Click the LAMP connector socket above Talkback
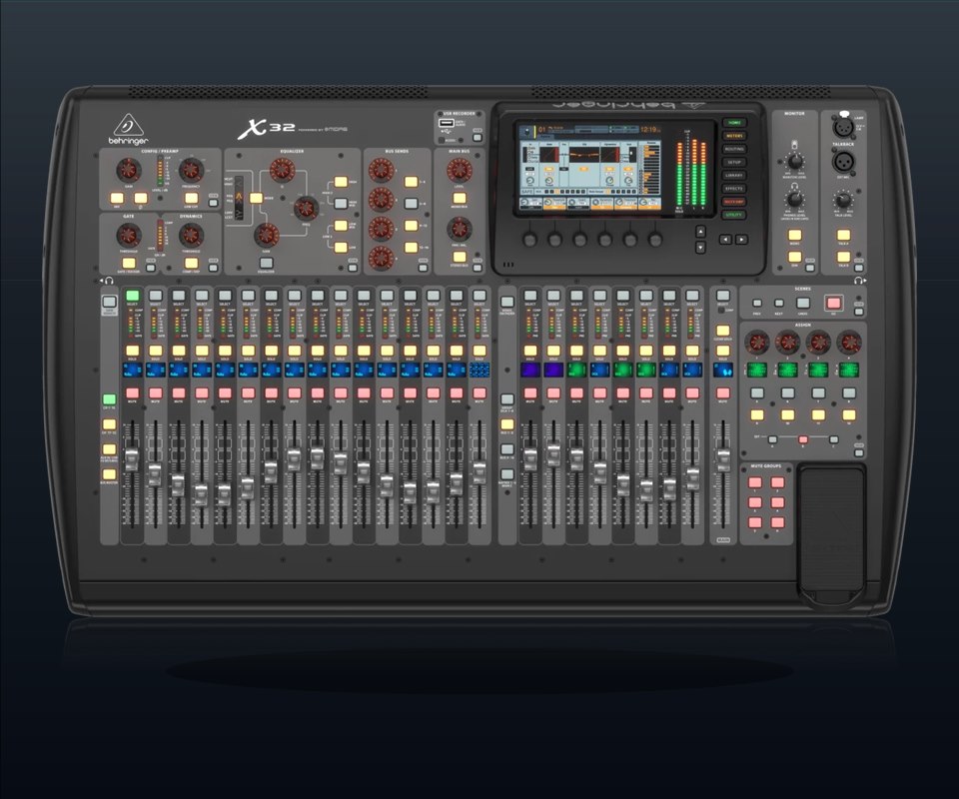The width and height of the screenshot is (959, 799). pos(843,127)
